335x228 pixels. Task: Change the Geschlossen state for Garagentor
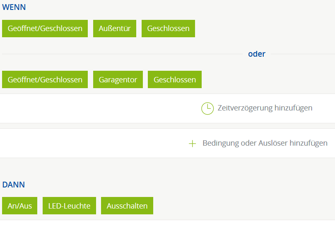[x=175, y=79]
